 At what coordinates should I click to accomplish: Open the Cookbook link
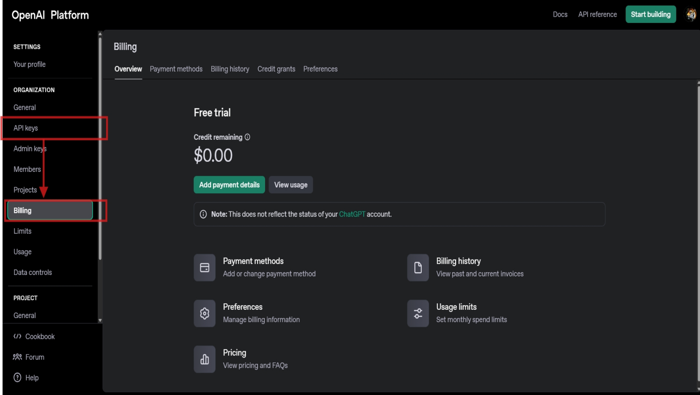[x=40, y=337]
